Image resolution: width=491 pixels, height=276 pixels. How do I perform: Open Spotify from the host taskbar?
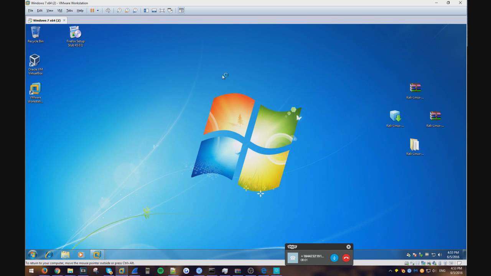tap(160, 271)
